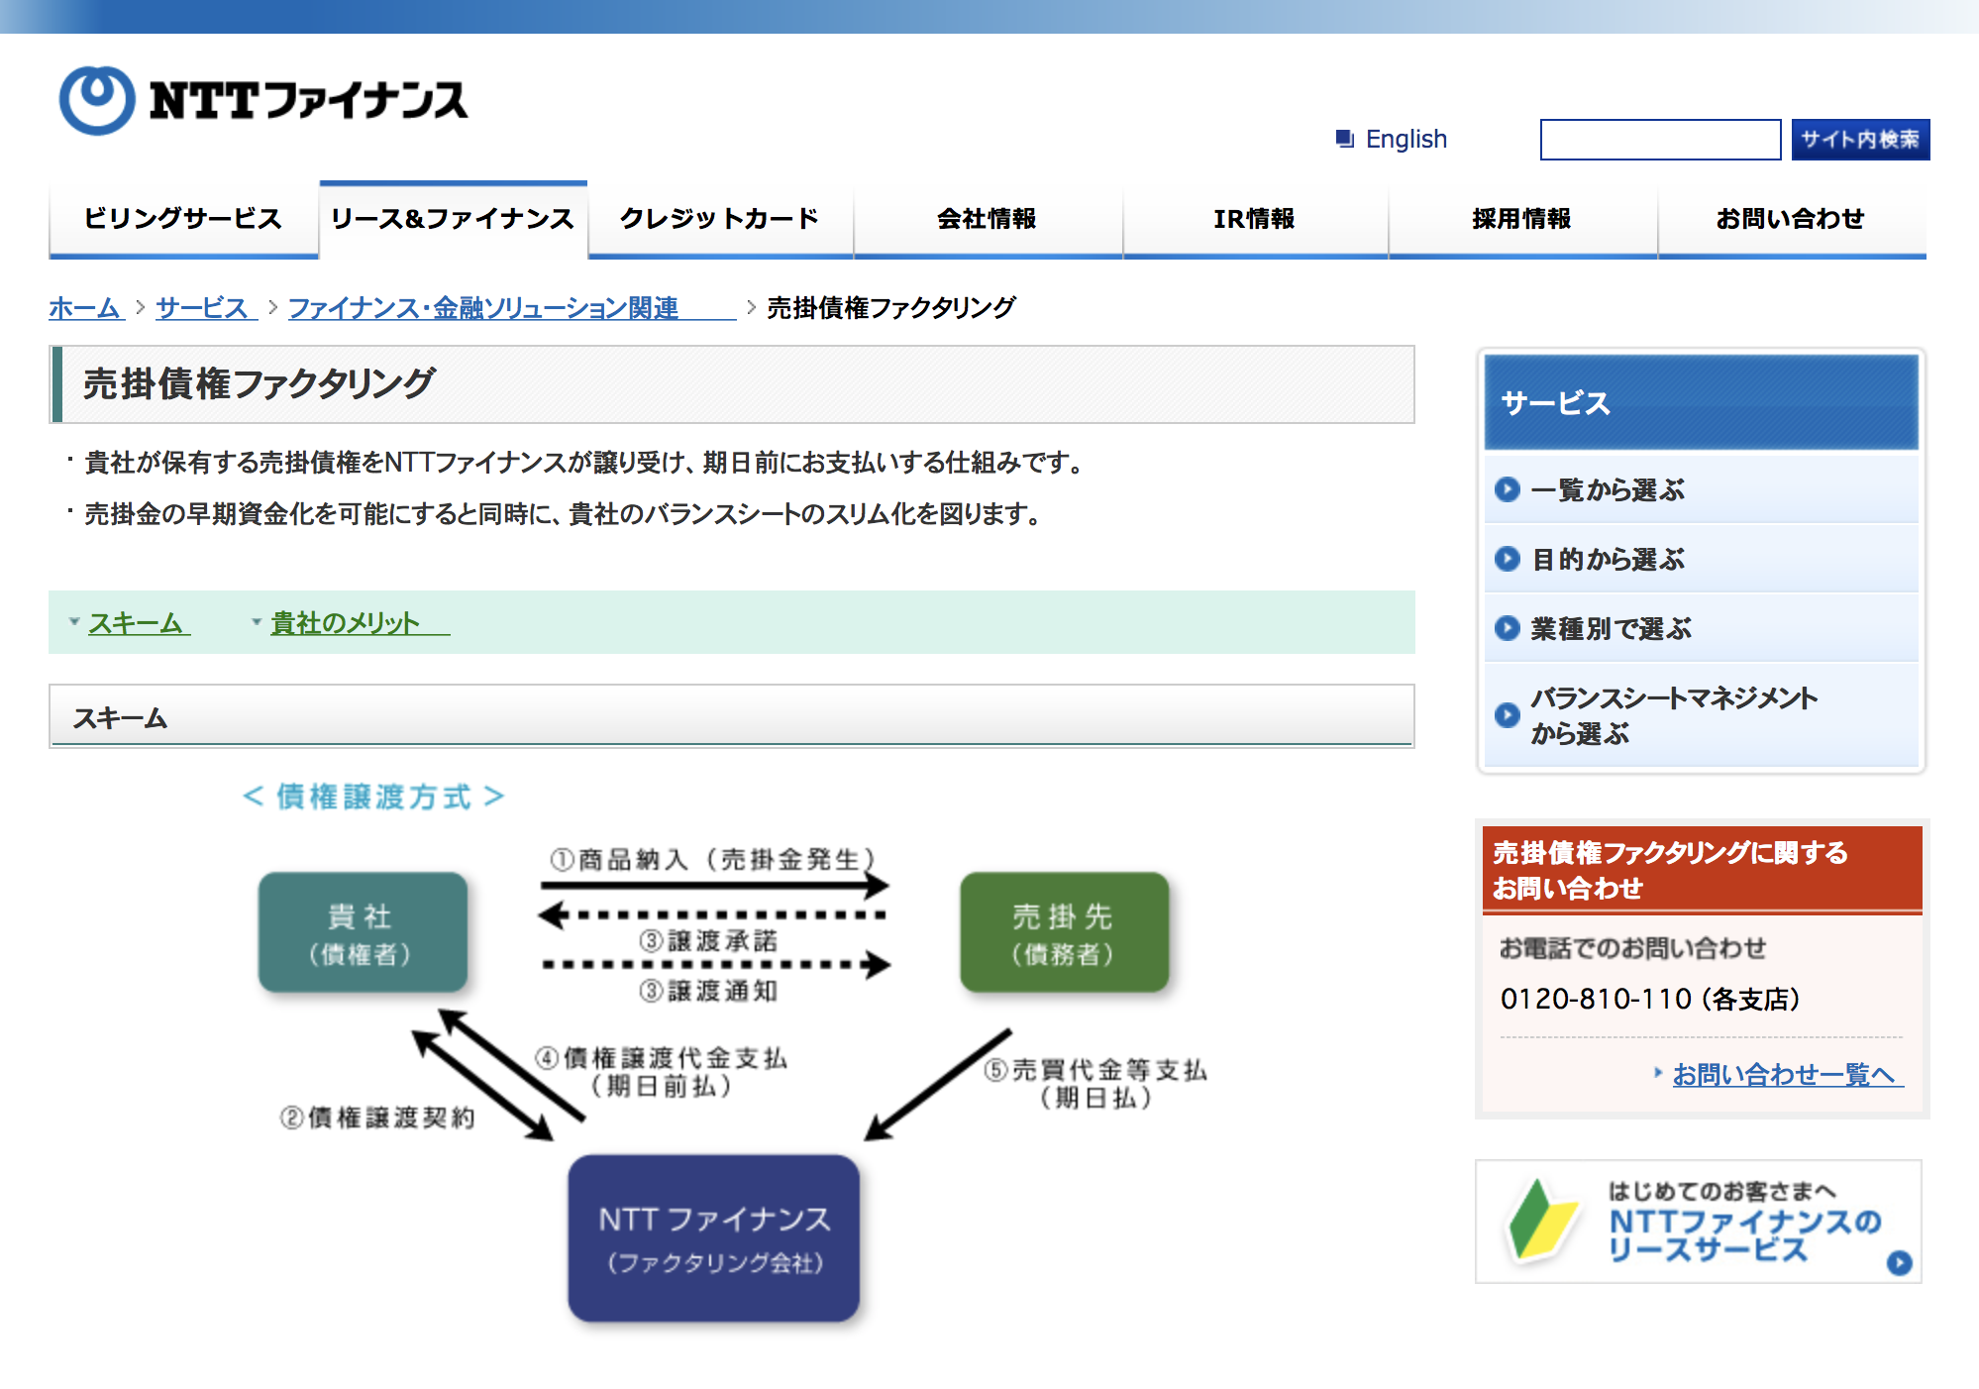Open the English version link
This screenshot has height=1389, width=1979.
(1406, 139)
